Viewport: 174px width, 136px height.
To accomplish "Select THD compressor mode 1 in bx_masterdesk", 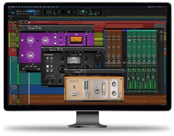I will 47,66.
